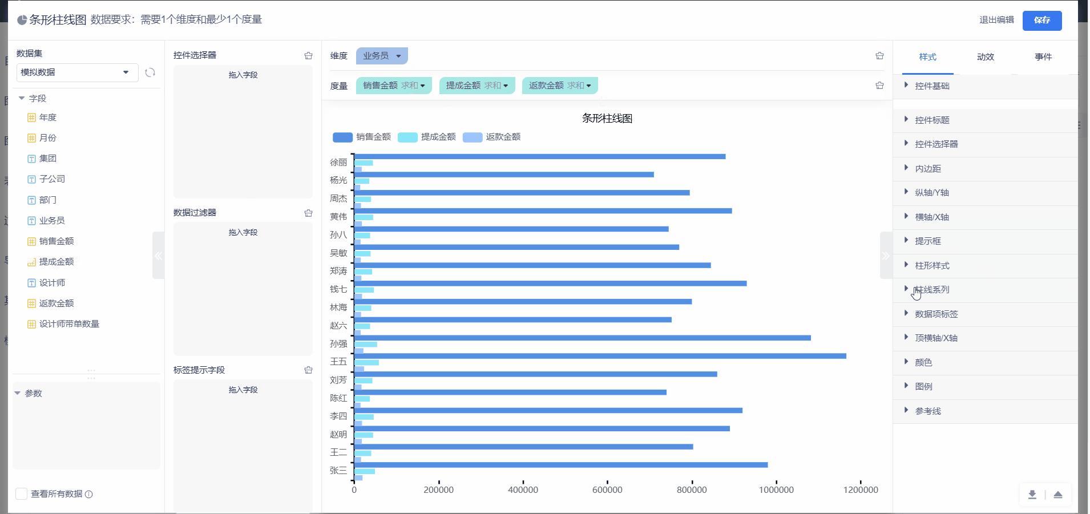Click the refresh dataset icon
The image size is (1090, 514).
(x=150, y=72)
